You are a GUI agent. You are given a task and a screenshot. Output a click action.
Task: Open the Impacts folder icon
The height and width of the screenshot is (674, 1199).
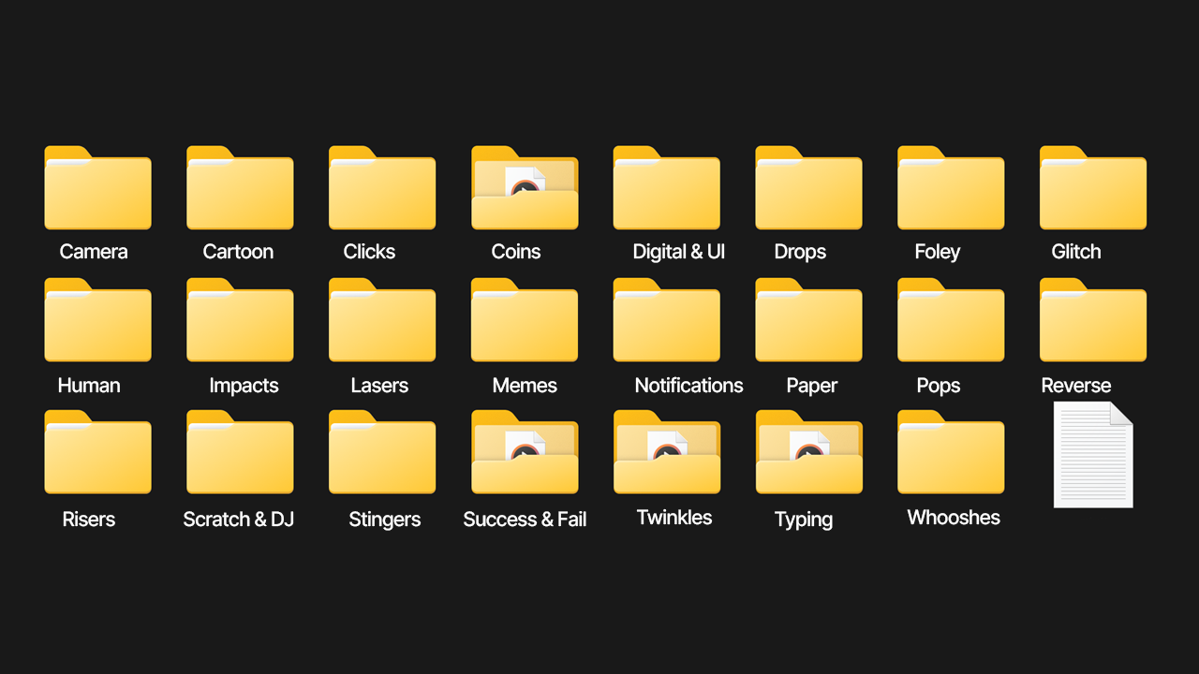(x=240, y=320)
